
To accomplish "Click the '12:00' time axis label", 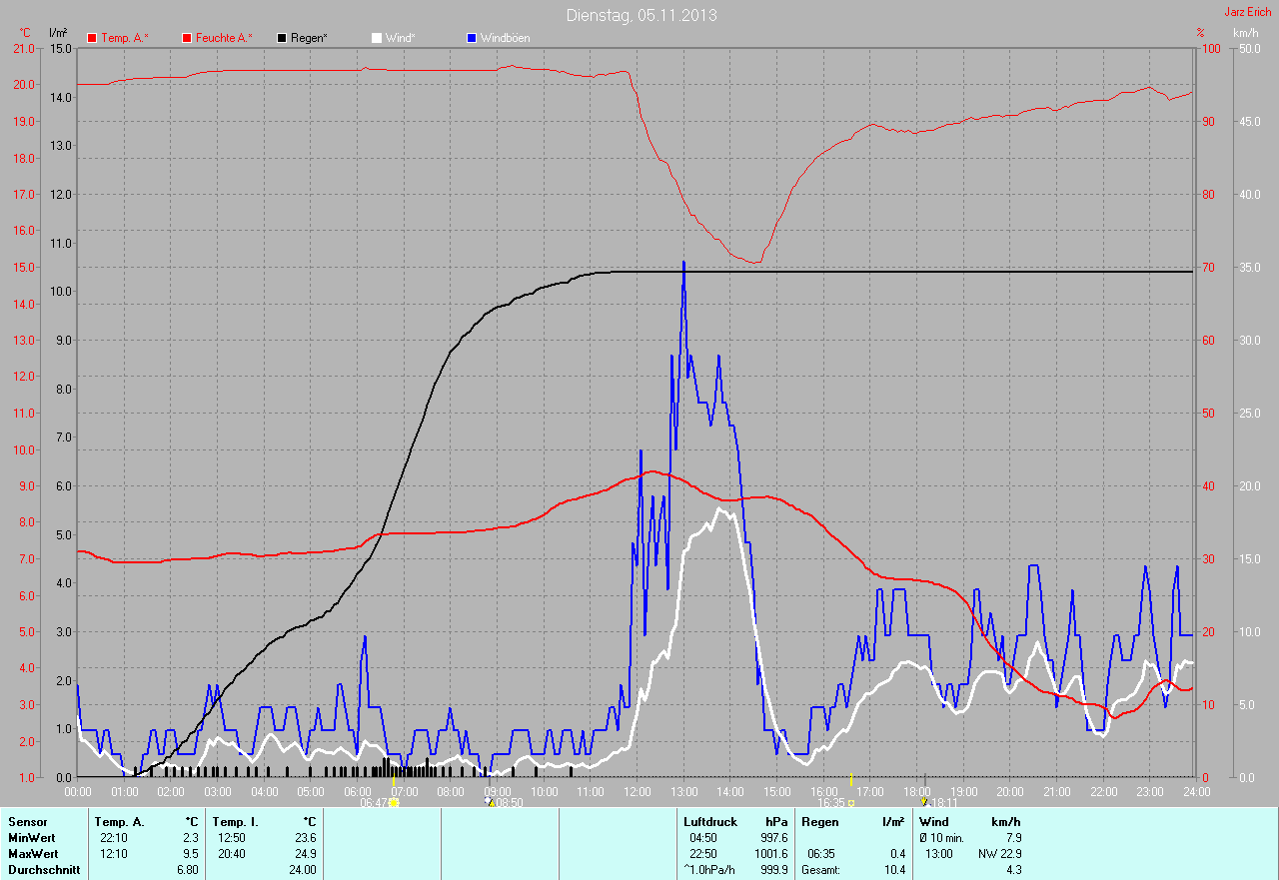I will click(637, 791).
